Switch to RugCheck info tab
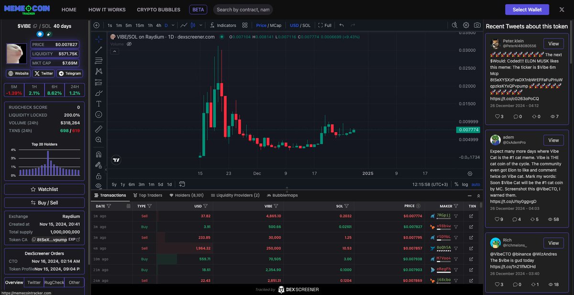Screen dimensions: 574x295 [54, 283]
